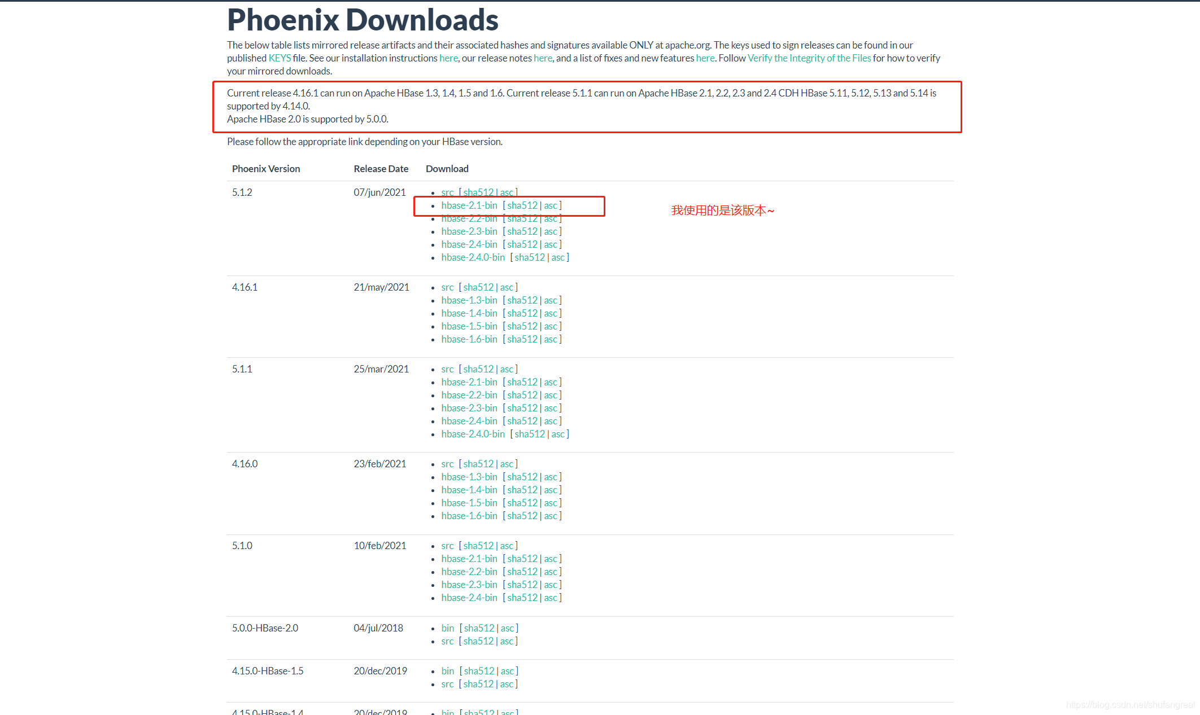The height and width of the screenshot is (715, 1200).
Task: Download hbase-2.2-bin for Phoenix 5.1.1
Action: coord(469,395)
